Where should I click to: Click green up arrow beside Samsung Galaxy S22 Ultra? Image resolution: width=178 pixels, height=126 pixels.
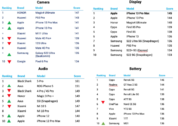[x=9, y=55]
